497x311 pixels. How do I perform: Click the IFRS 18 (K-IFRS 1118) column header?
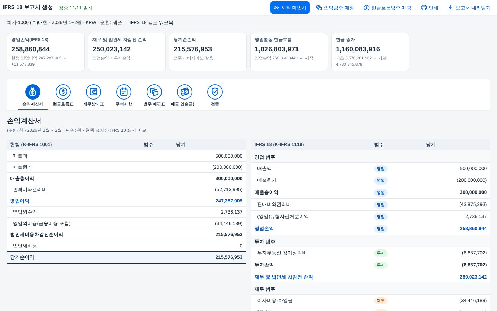[279, 144]
